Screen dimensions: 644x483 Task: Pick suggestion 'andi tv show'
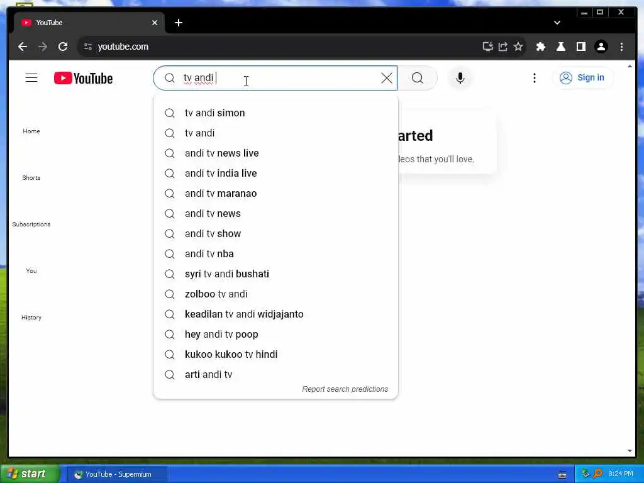point(275,234)
